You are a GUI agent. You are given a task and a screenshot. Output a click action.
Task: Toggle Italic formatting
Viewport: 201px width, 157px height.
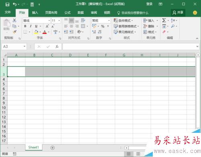[x=31, y=26]
